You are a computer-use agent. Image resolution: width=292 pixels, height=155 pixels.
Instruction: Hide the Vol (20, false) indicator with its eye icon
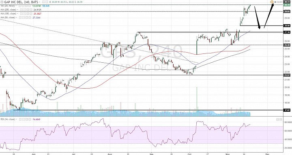(20, 6)
